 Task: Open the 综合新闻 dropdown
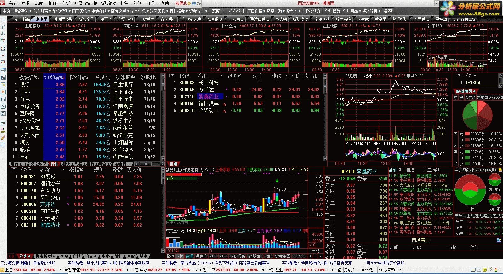(x=22, y=11)
